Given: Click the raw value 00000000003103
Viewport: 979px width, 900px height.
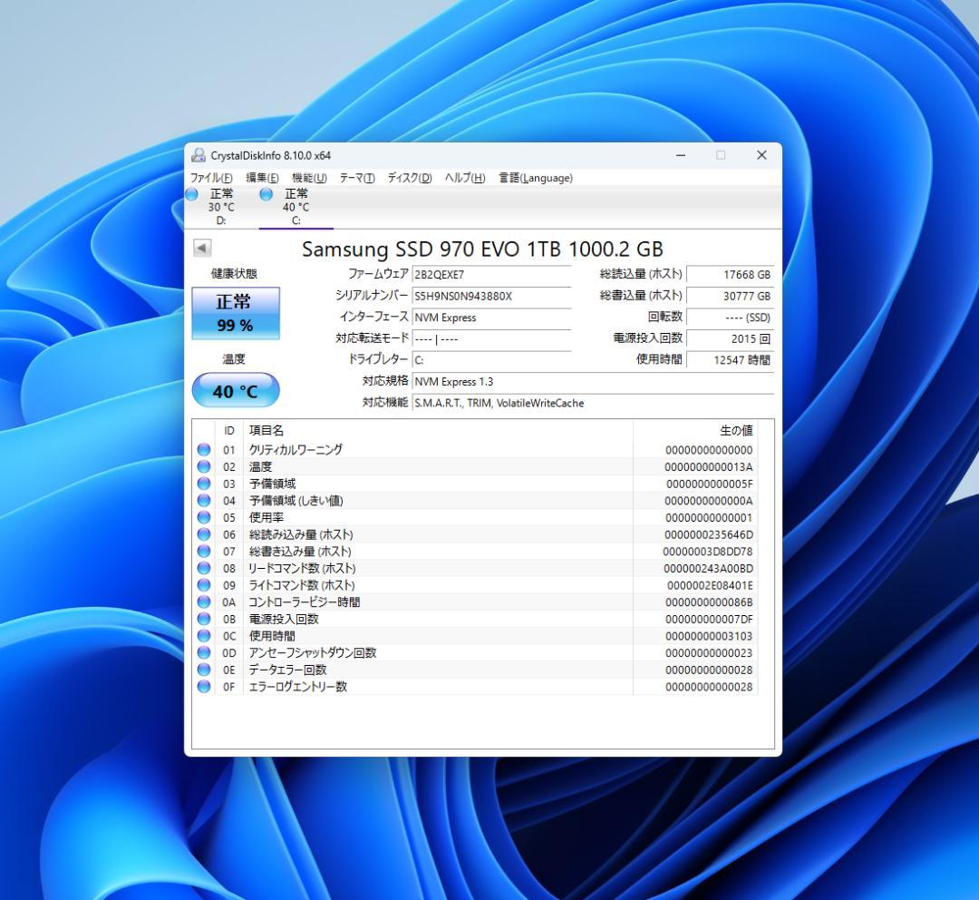Looking at the screenshot, I should click(x=709, y=636).
